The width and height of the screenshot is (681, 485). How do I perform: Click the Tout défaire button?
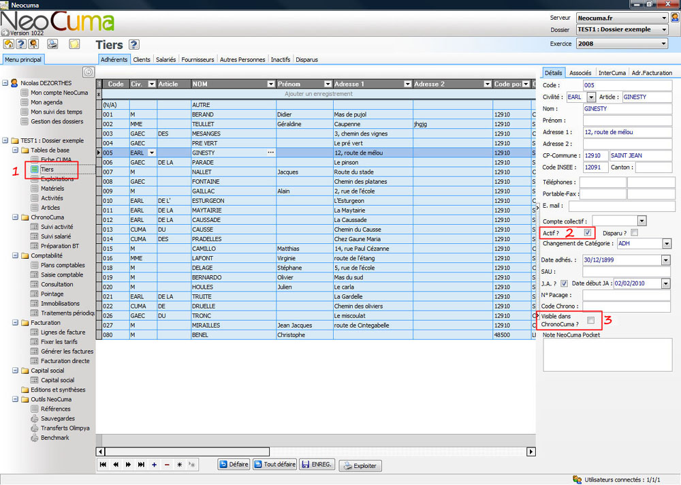(274, 465)
